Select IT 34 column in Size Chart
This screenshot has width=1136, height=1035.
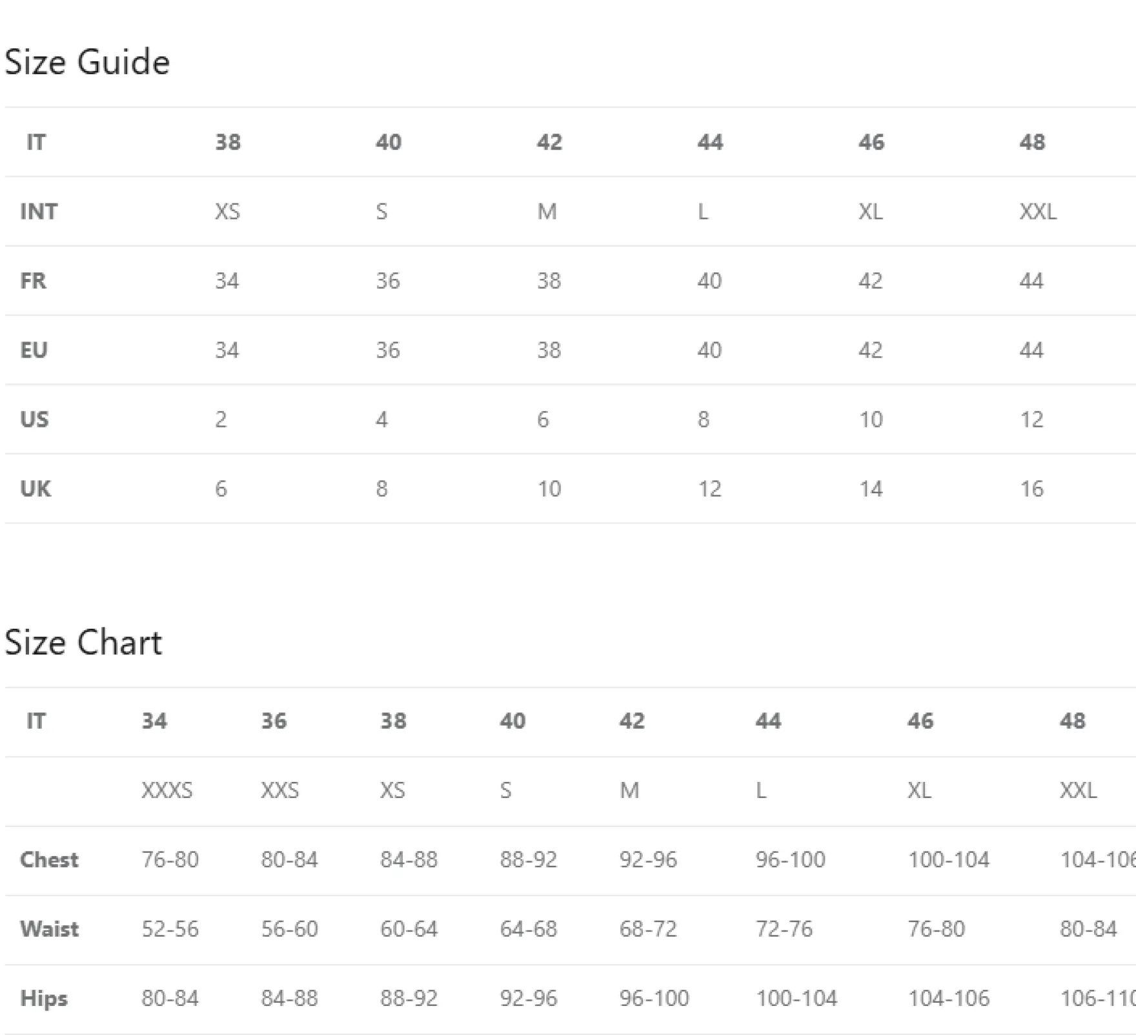coord(154,721)
